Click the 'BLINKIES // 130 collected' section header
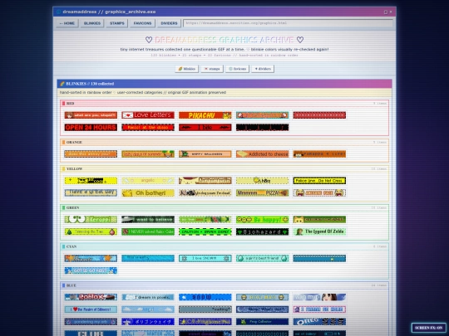This screenshot has height=336, width=449. tap(224, 84)
